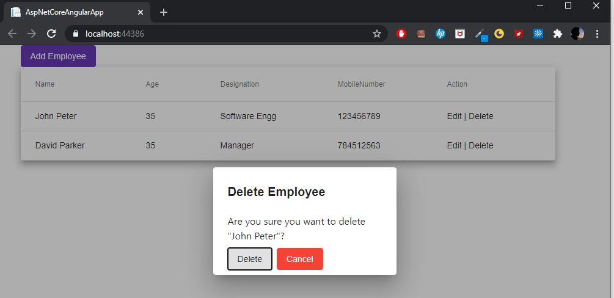Open the Extensions puzzle piece menu
The height and width of the screenshot is (298, 614).
558,34
